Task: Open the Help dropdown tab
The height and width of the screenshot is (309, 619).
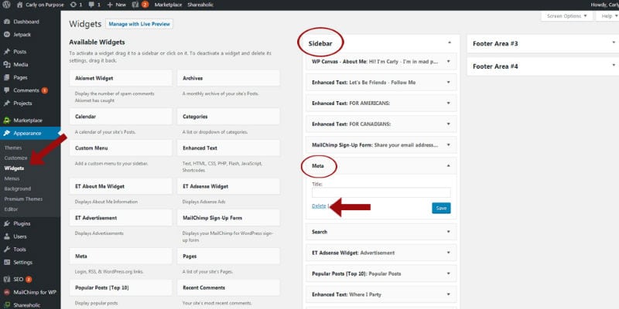Action: 608,16
